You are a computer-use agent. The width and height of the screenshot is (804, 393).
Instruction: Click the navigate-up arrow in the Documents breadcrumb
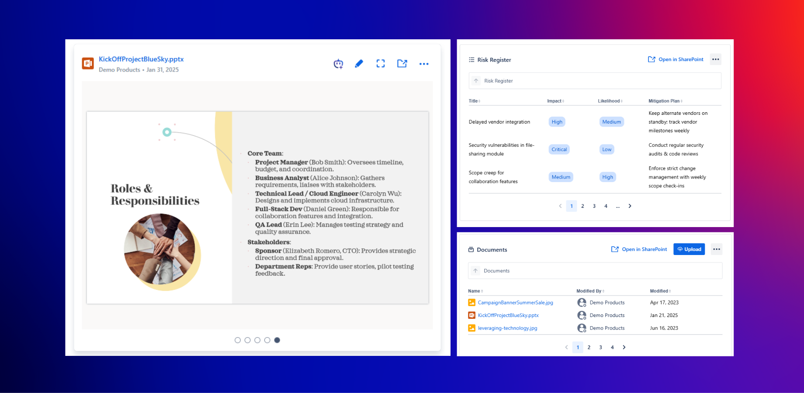(475, 270)
